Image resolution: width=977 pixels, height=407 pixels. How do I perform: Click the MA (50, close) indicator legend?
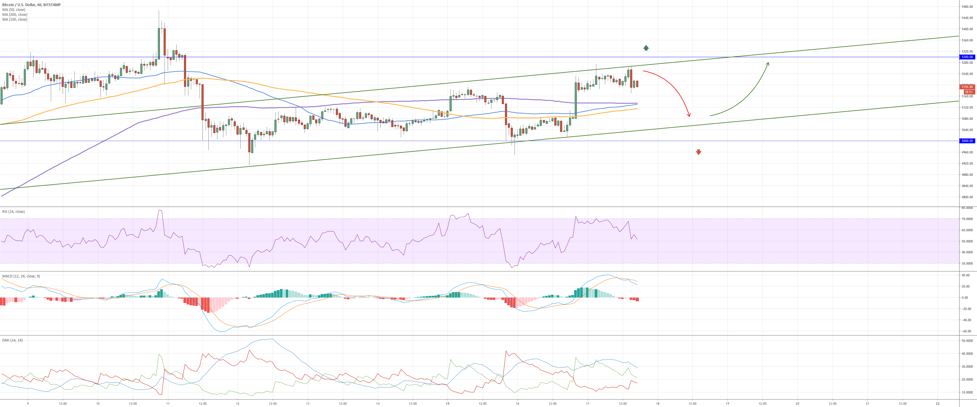[x=14, y=10]
